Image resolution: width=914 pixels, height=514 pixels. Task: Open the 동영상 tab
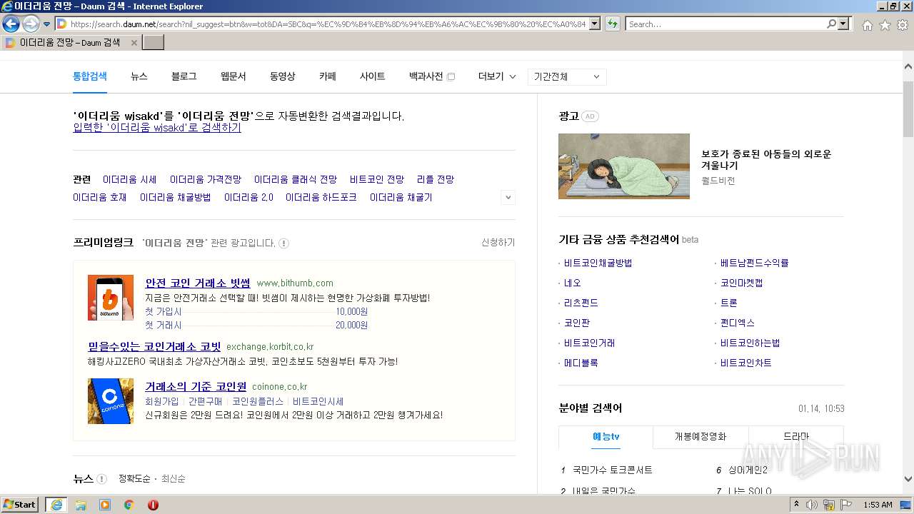point(282,76)
